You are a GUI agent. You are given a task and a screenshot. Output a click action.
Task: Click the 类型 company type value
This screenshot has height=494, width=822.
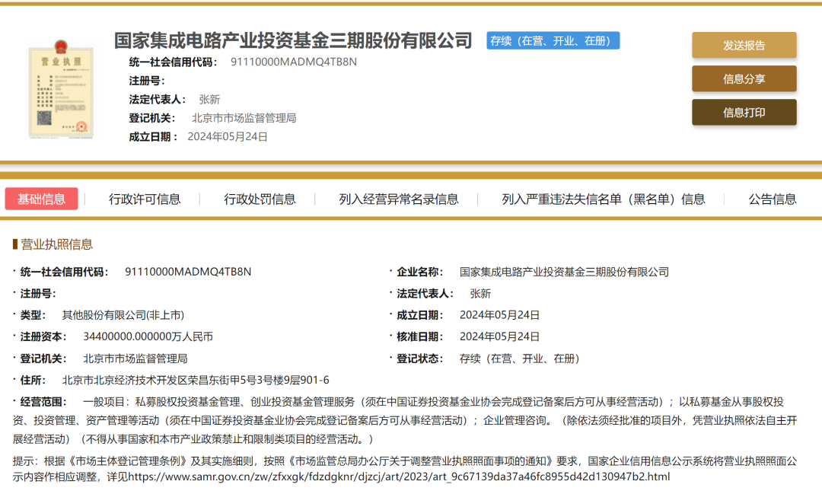[x=123, y=314]
